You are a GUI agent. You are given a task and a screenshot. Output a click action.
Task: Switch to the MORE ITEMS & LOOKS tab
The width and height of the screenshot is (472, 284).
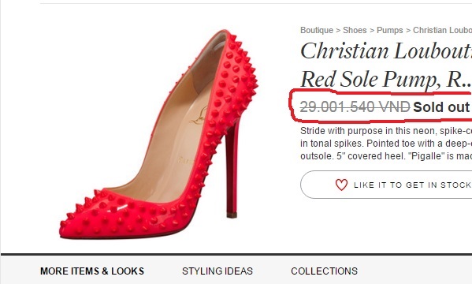tap(92, 271)
